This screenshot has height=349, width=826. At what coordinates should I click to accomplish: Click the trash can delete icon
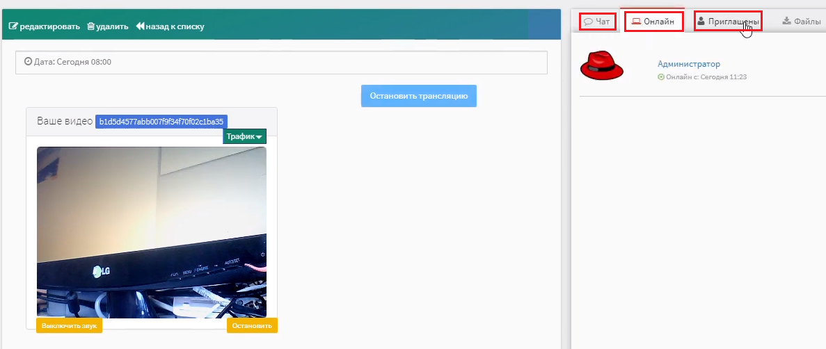click(x=90, y=26)
